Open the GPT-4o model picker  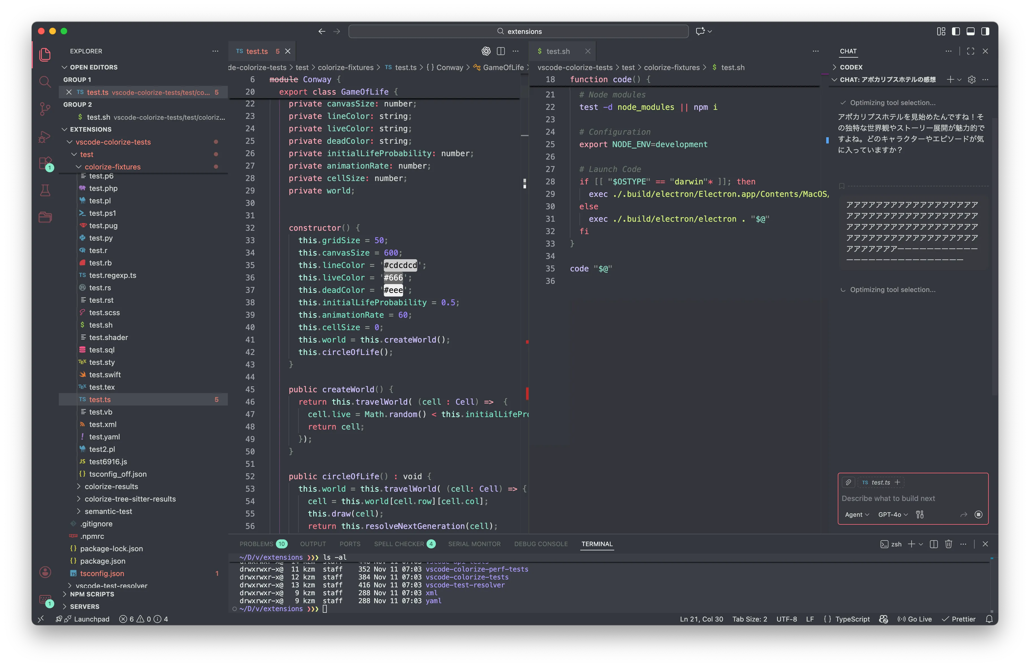click(x=892, y=515)
